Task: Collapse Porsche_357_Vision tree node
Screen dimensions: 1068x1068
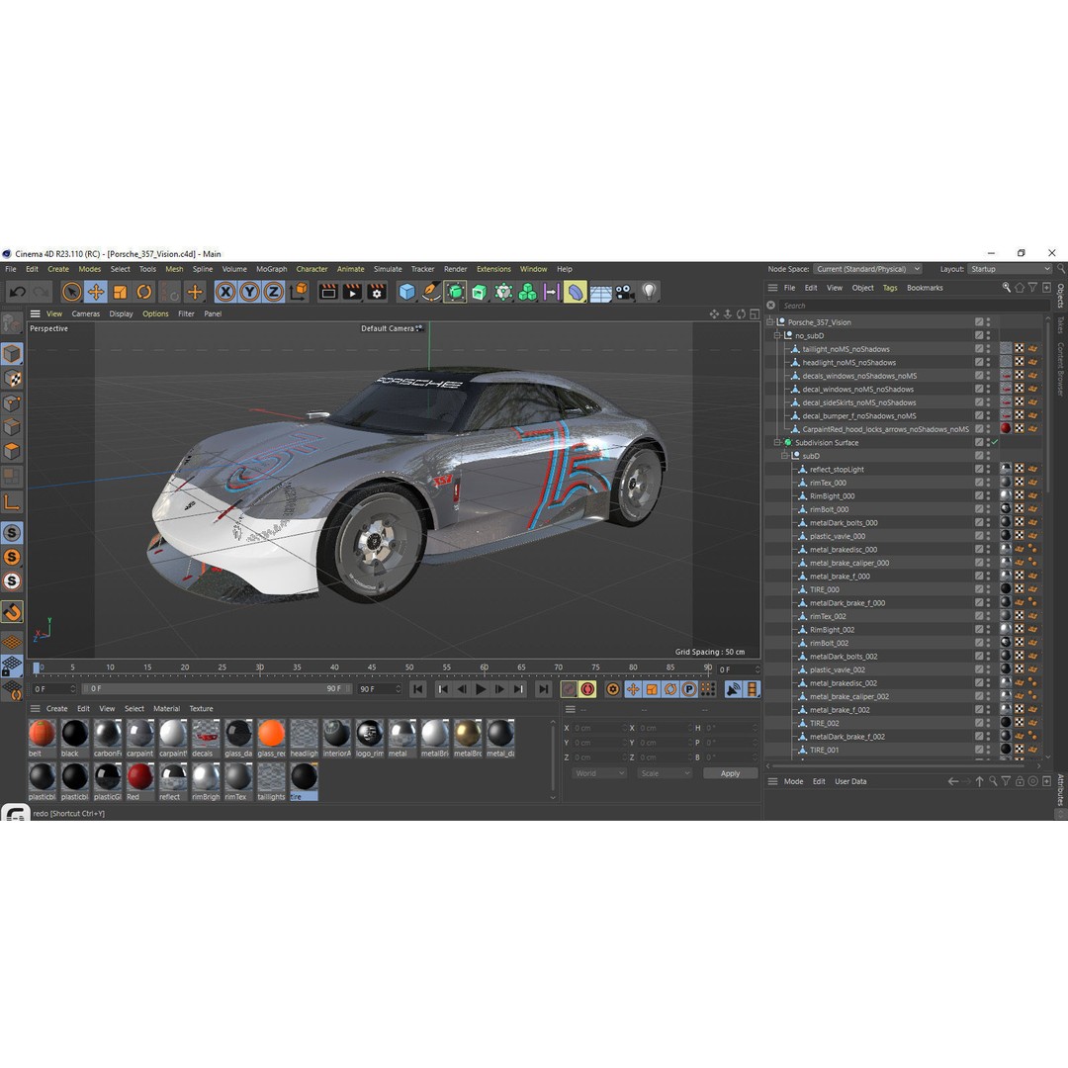Action: (769, 322)
